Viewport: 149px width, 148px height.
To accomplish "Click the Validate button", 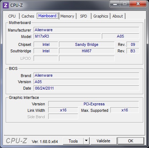I will pyautogui.click(x=104, y=141).
